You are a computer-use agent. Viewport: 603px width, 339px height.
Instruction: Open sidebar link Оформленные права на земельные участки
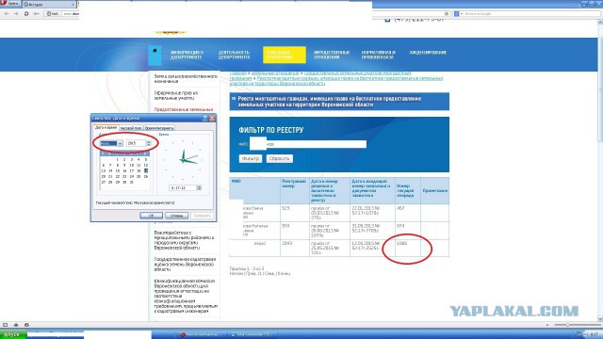click(176, 95)
